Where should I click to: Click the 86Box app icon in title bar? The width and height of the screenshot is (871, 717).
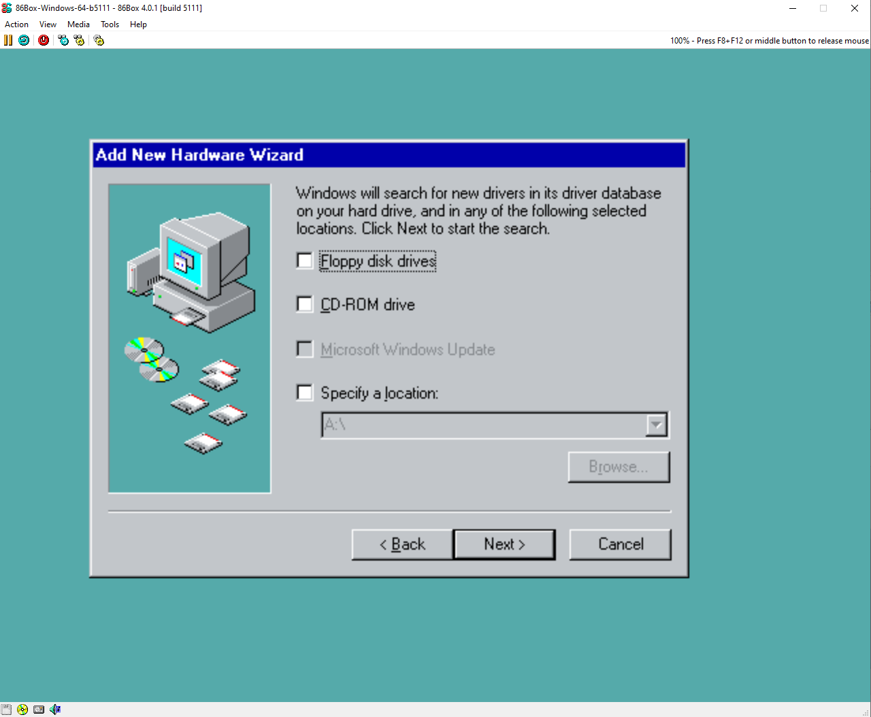pos(7,8)
